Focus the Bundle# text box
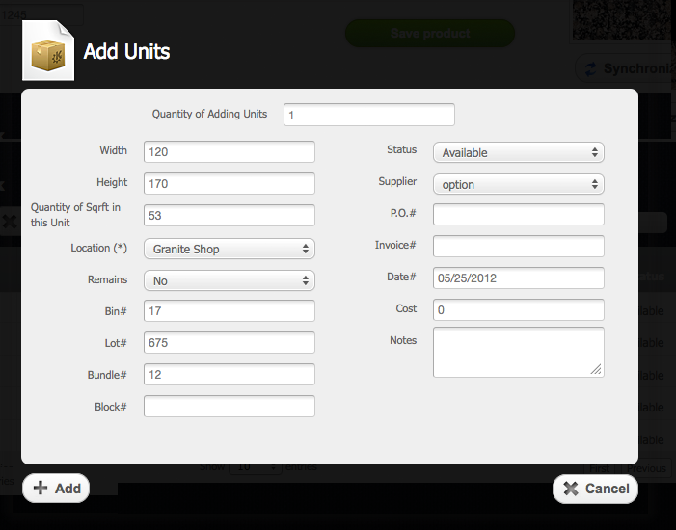The image size is (676, 530). click(x=230, y=374)
